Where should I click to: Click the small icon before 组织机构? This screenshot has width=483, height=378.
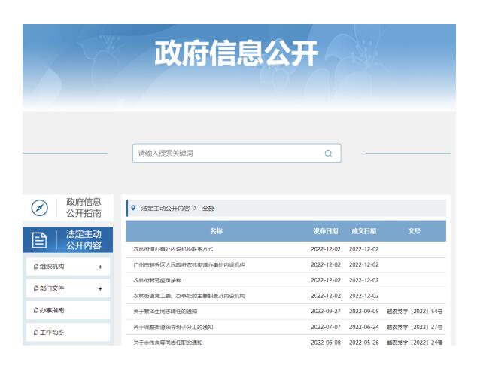(35, 266)
